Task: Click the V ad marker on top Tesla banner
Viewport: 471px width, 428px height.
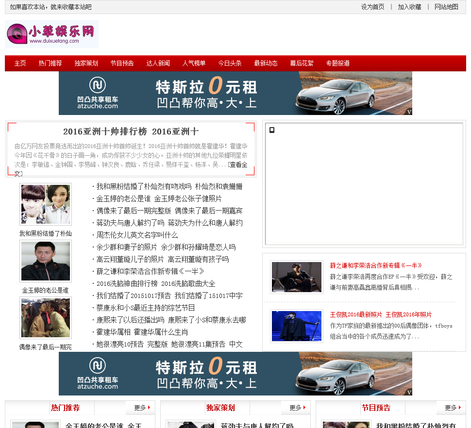Action: point(409,112)
